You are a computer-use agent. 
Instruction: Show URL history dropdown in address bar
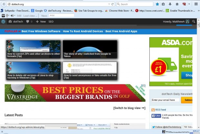point(109,4)
